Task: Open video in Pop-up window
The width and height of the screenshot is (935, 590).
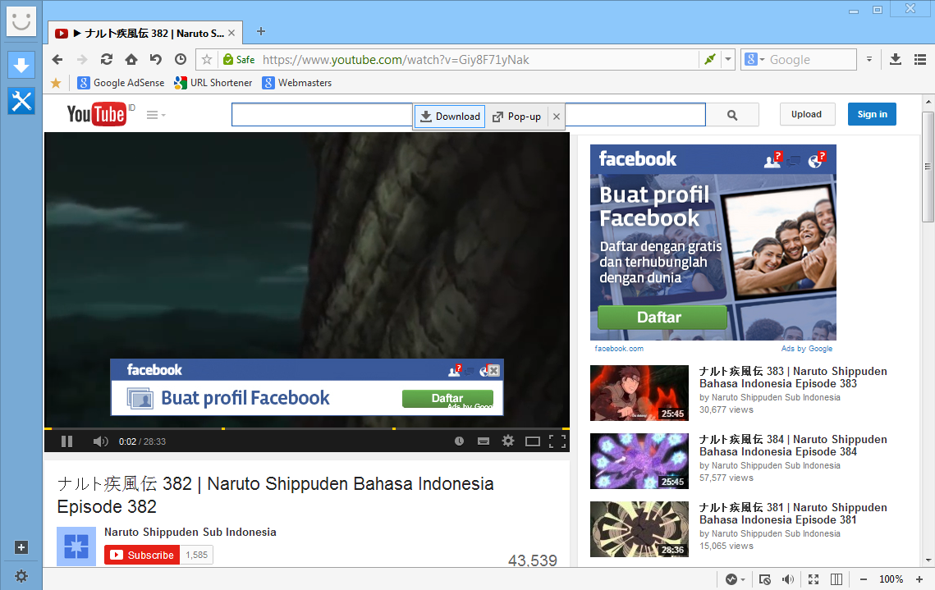Action: click(x=516, y=117)
